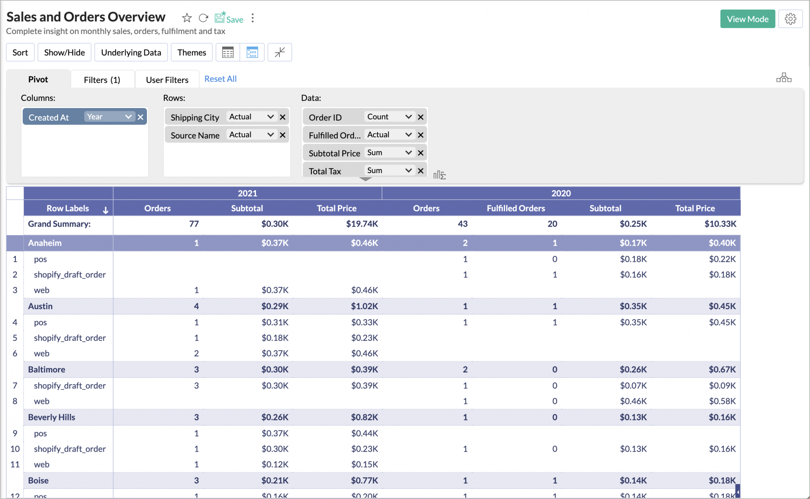Click the collapse arrows icon in the toolbar
The width and height of the screenshot is (810, 499).
click(280, 53)
